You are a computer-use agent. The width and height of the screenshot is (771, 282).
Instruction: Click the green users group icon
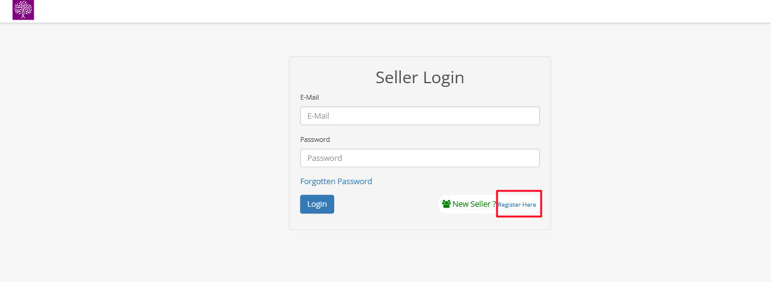click(x=446, y=204)
